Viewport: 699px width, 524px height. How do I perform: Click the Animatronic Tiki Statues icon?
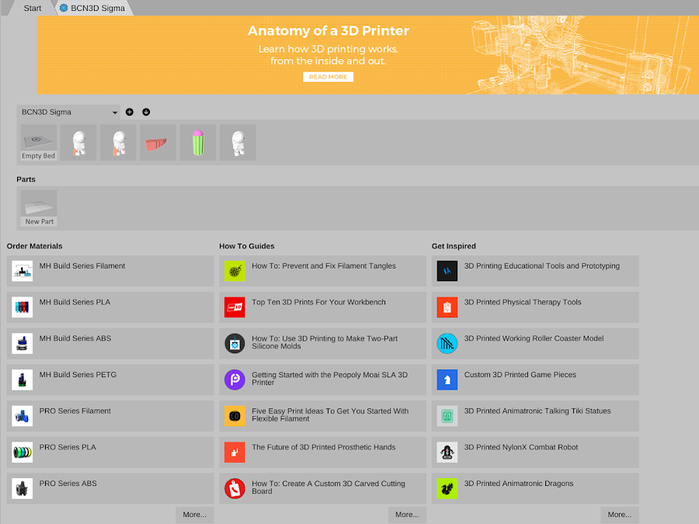[447, 416]
